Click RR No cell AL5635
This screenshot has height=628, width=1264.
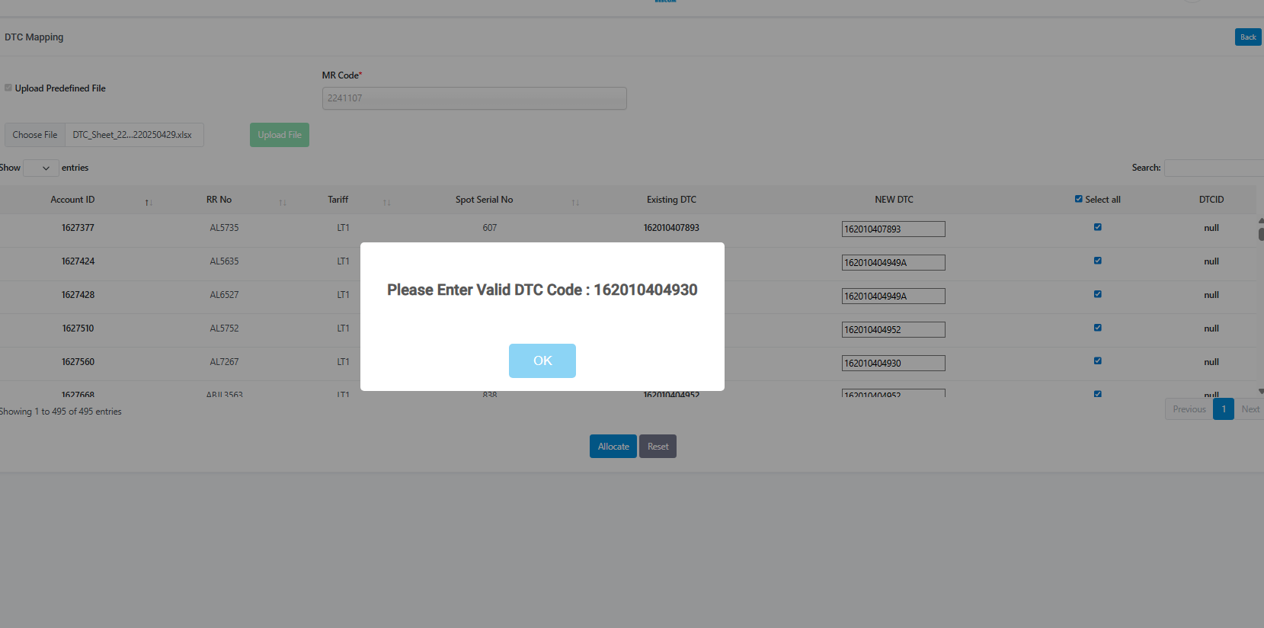click(x=224, y=261)
